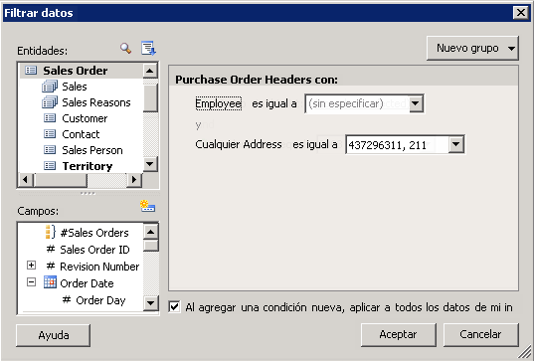Click the Sales Order ID number icon
The width and height of the screenshot is (534, 361).
click(x=51, y=249)
